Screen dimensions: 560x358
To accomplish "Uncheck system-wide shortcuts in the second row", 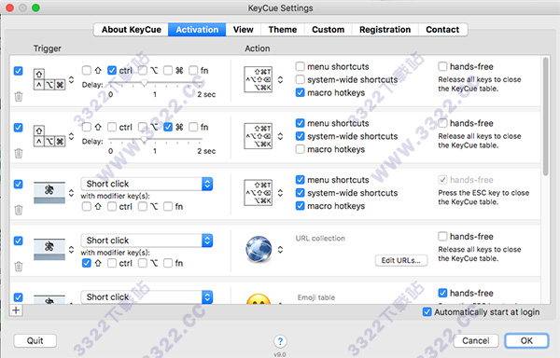I will pos(301,136).
